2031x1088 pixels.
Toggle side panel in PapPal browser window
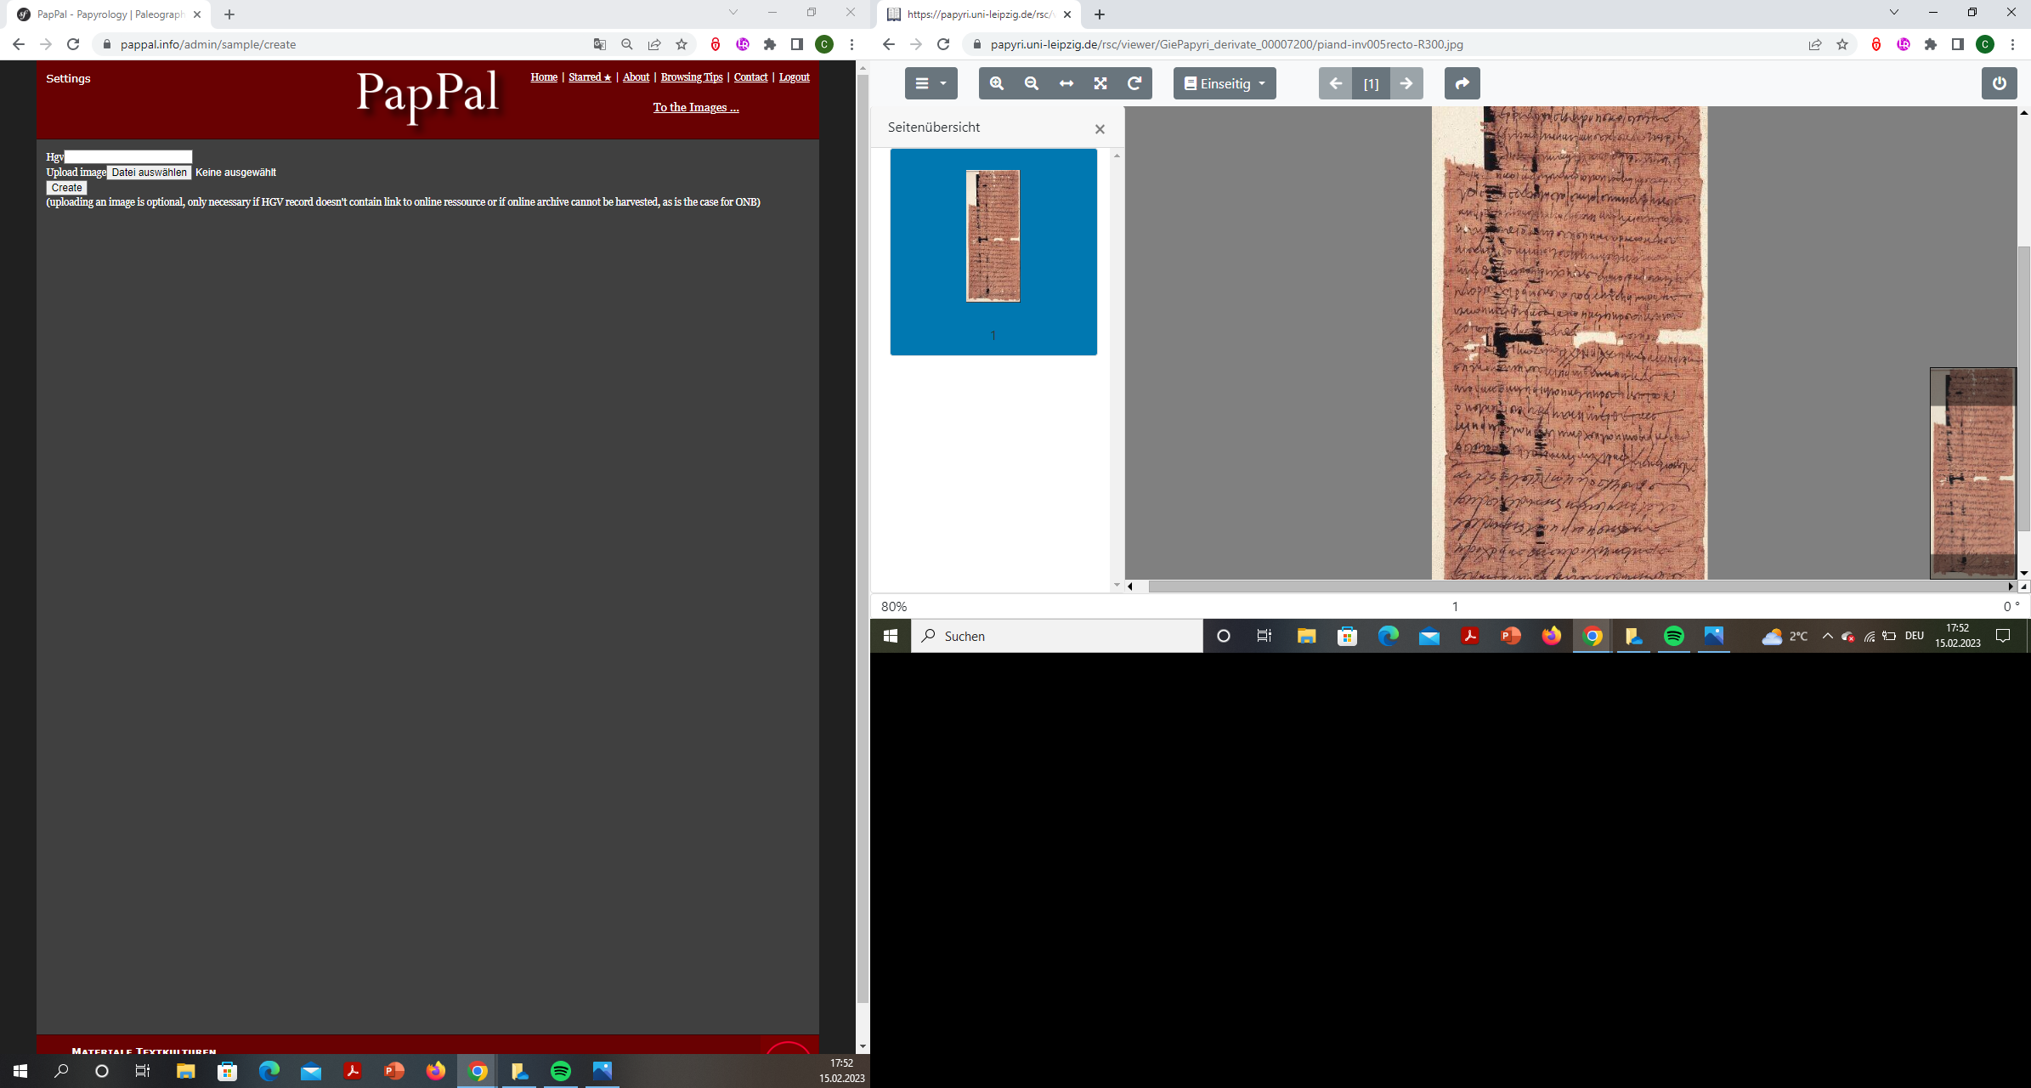click(x=797, y=44)
